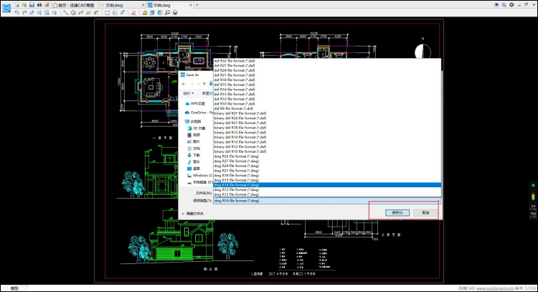538x292 pixels.
Task: Select 音乐 folder in sidebar
Action: (x=194, y=161)
